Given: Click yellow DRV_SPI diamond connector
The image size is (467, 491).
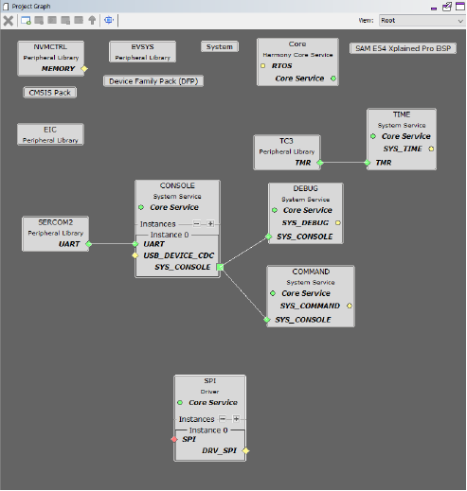Looking at the screenshot, I should click(245, 451).
